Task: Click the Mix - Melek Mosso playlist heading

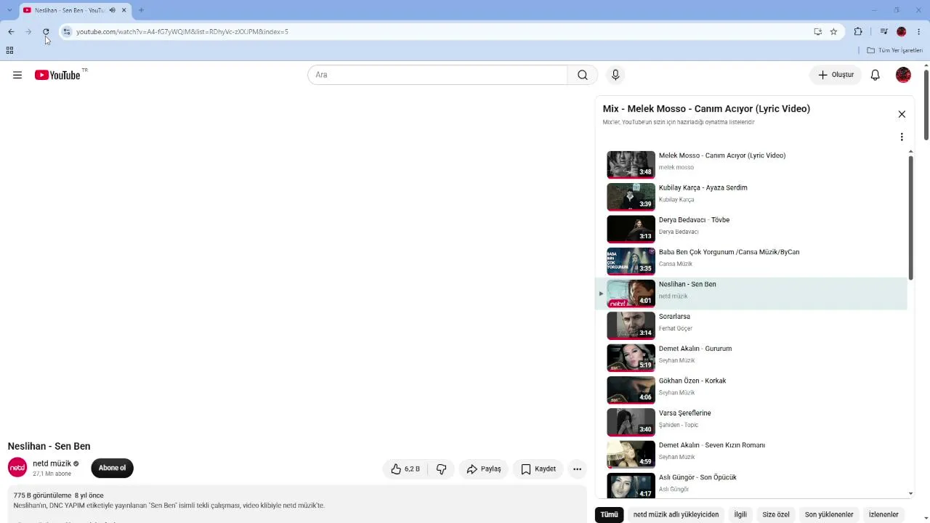Action: [x=706, y=109]
